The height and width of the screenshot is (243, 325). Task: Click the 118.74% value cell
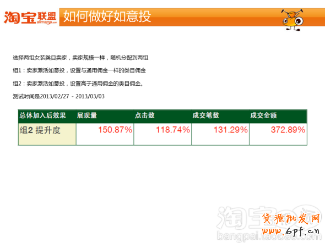(x=162, y=134)
